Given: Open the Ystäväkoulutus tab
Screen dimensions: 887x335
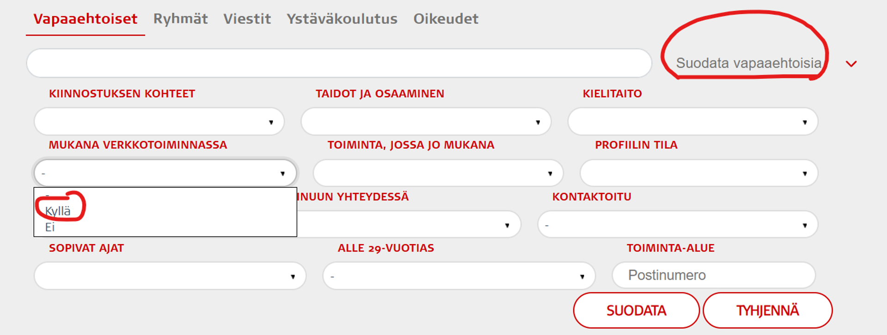Looking at the screenshot, I should pos(342,19).
